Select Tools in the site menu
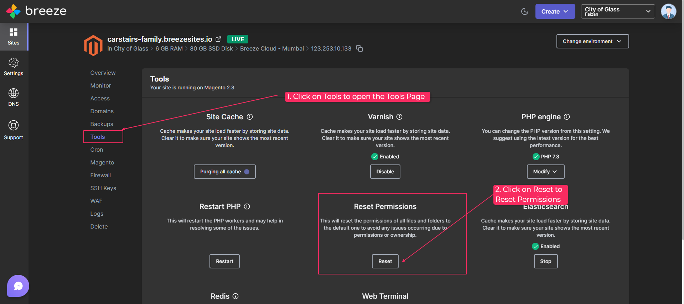 point(98,137)
